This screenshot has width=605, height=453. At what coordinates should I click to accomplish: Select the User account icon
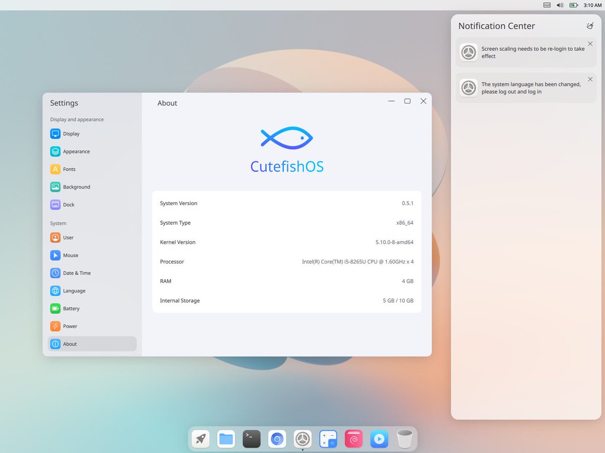[x=55, y=237]
